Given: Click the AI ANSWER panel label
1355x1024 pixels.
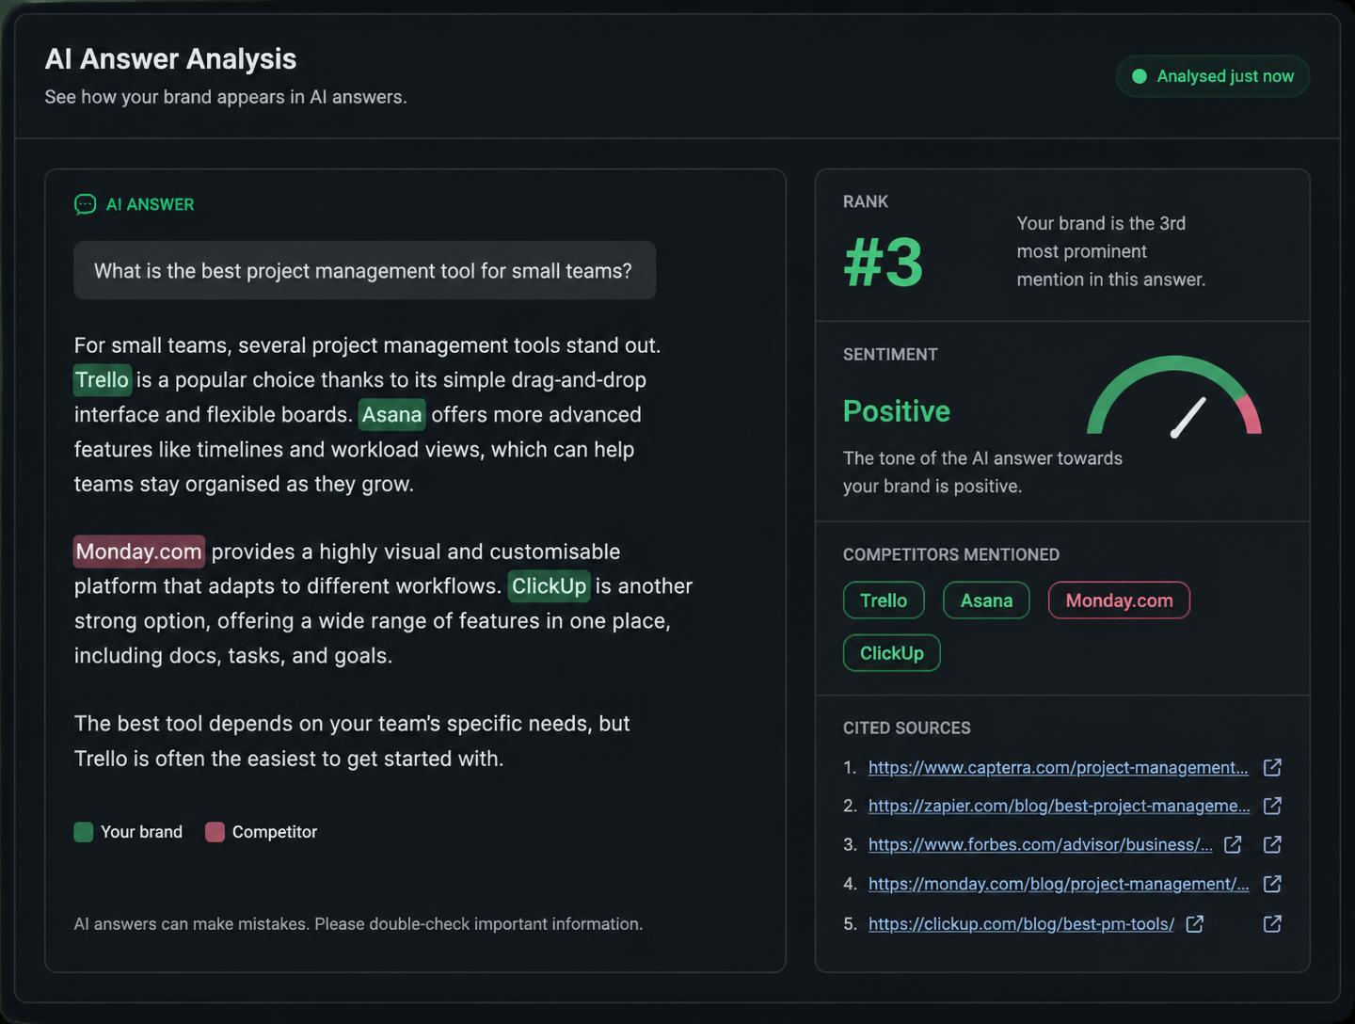Looking at the screenshot, I should click(x=150, y=204).
